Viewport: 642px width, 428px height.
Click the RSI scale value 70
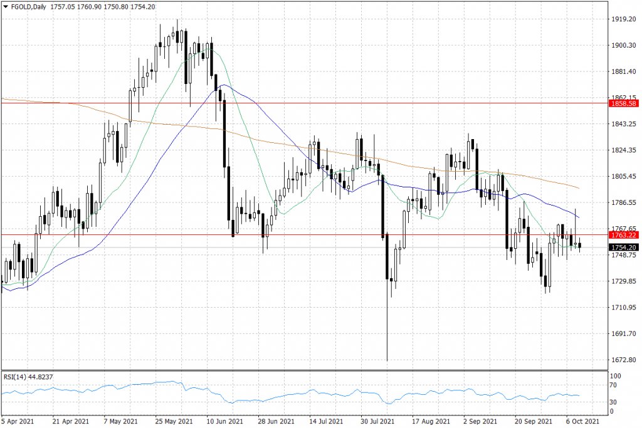(x=613, y=385)
